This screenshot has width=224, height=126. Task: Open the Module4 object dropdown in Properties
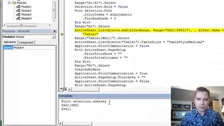pos(54,37)
